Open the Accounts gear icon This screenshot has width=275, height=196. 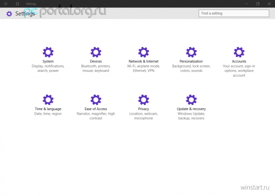tap(239, 52)
